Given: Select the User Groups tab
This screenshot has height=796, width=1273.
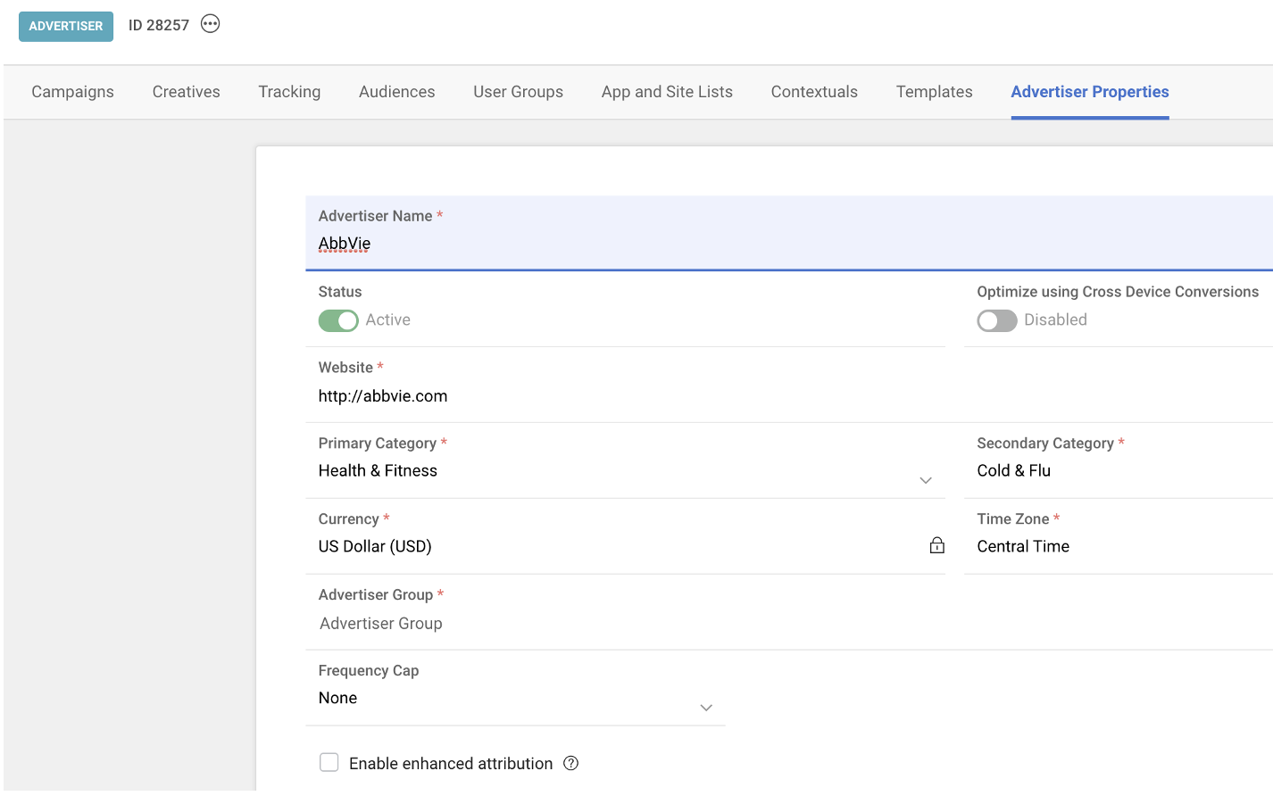Looking at the screenshot, I should click(519, 92).
